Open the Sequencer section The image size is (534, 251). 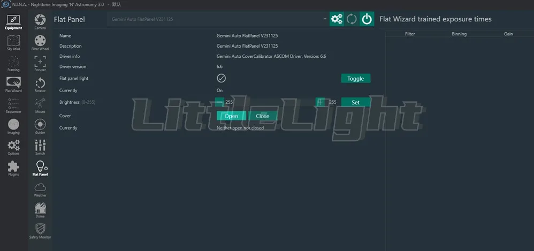[13, 105]
